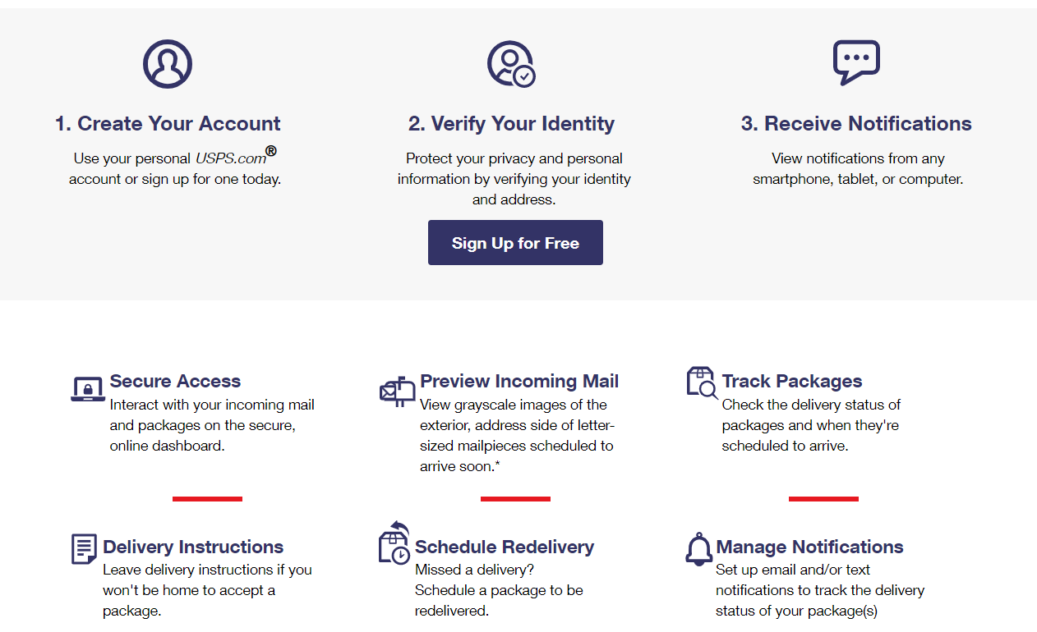Select the Delivery Instructions document icon

84,548
